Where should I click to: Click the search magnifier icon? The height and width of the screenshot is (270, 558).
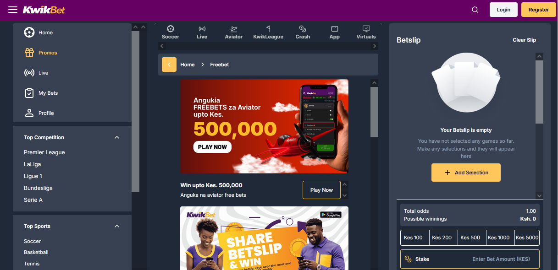coord(475,10)
